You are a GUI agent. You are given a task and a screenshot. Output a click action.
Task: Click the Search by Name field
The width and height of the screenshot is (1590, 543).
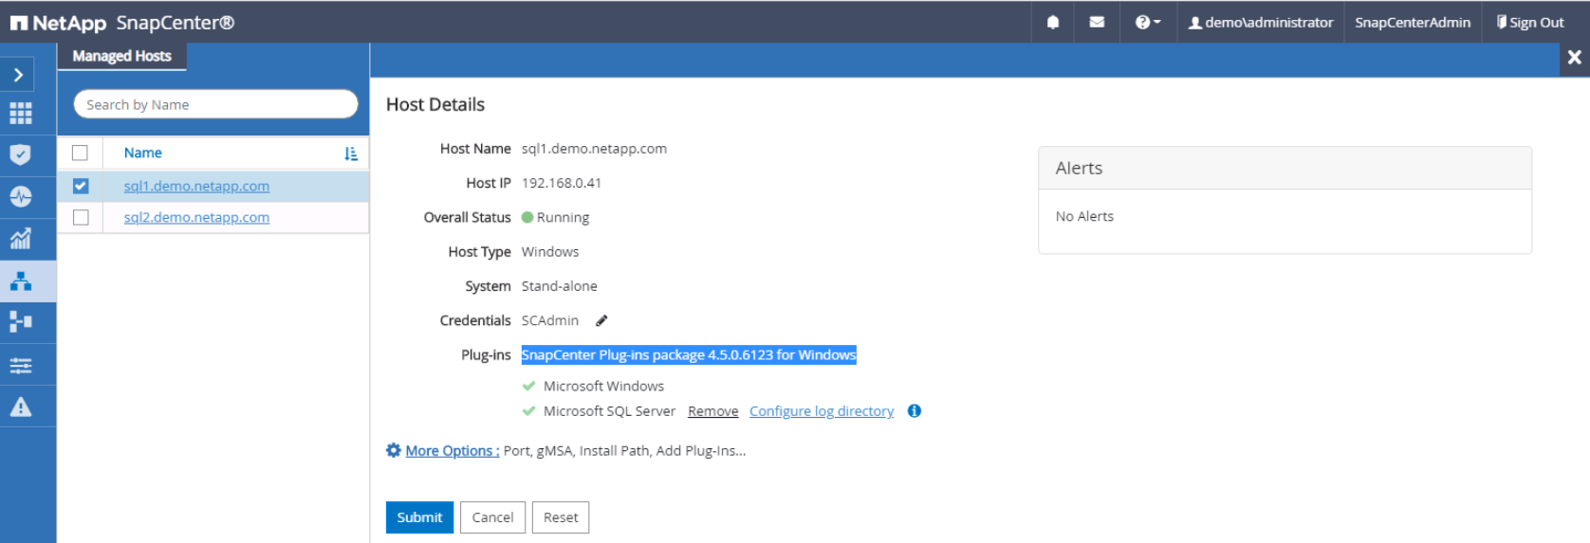(x=215, y=104)
